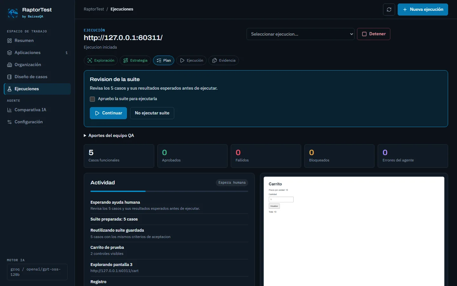The image size is (457, 286).
Task: Click the Ejecución step play icon
Action: point(182,60)
